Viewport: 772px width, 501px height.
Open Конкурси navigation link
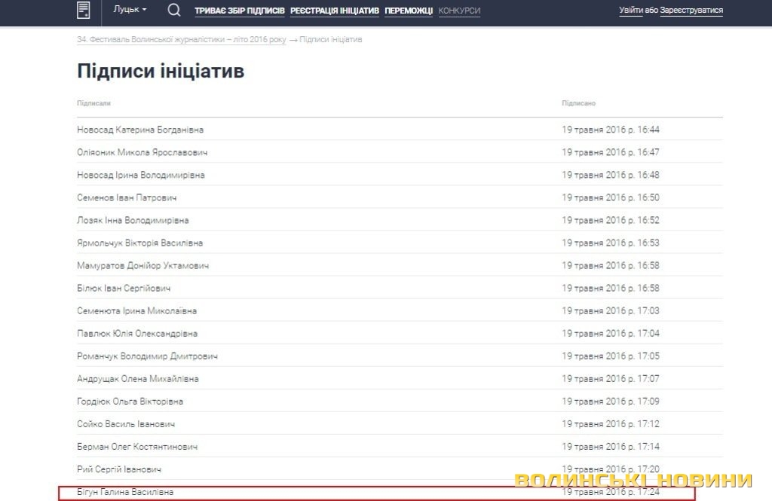[x=459, y=11]
